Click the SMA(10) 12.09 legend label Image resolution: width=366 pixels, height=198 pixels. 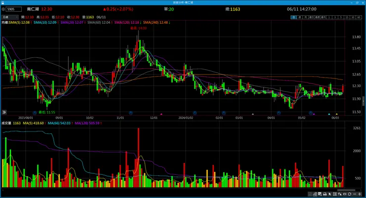(45, 23)
